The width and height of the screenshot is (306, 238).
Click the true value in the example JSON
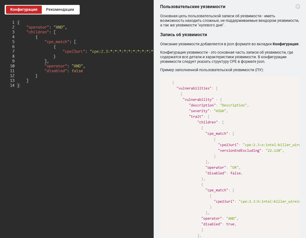(230, 224)
